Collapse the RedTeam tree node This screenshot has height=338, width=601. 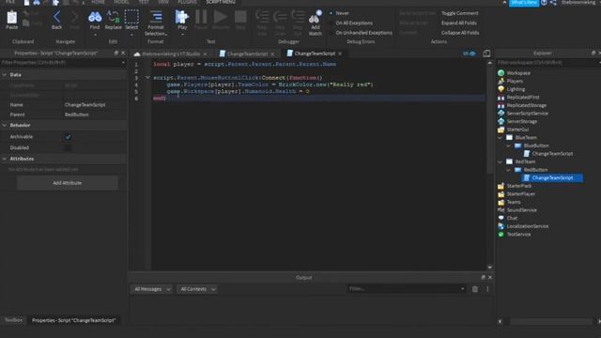pos(500,161)
